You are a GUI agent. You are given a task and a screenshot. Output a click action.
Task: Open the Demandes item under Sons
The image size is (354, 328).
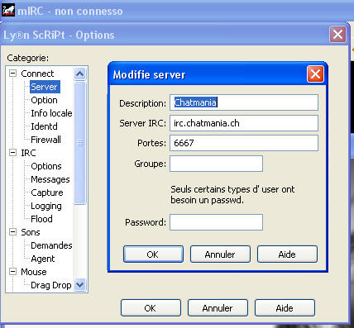pos(51,245)
